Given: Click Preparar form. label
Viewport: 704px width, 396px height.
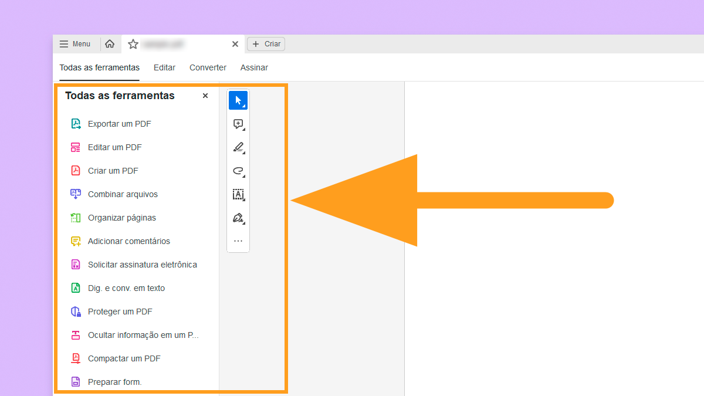Looking at the screenshot, I should (115, 382).
